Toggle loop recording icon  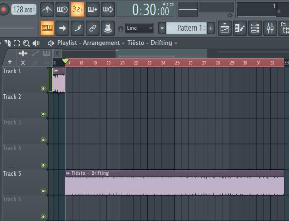tap(108, 9)
